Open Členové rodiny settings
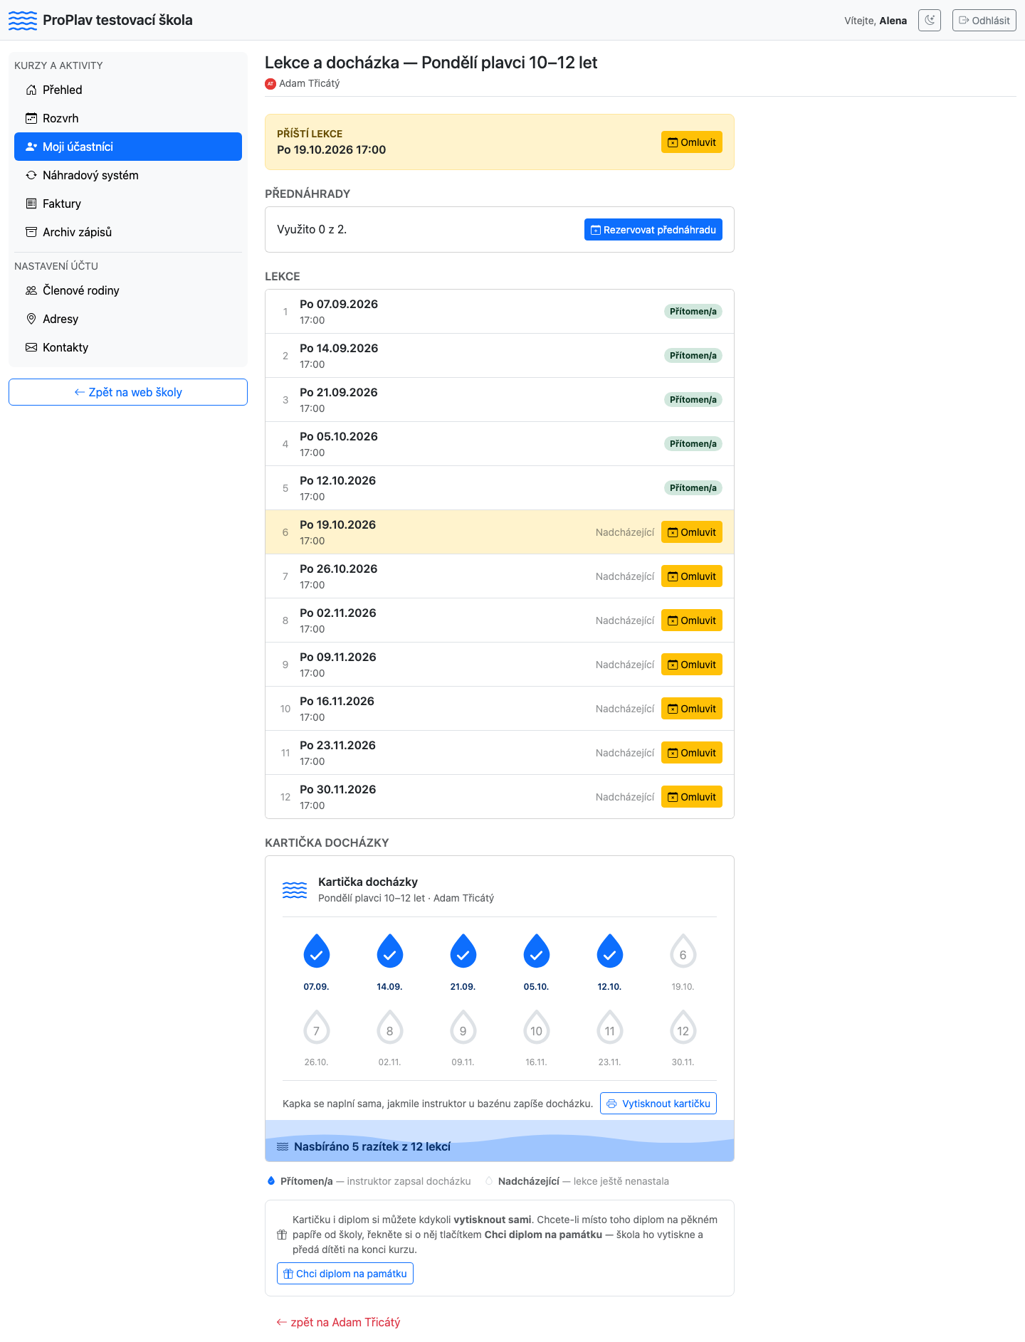 [128, 290]
